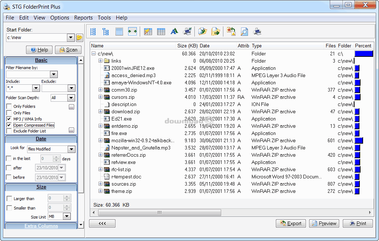Screen dimensions: 379x241
Task: Check the 'in the last' days checkbox
Action: pos(8,158)
